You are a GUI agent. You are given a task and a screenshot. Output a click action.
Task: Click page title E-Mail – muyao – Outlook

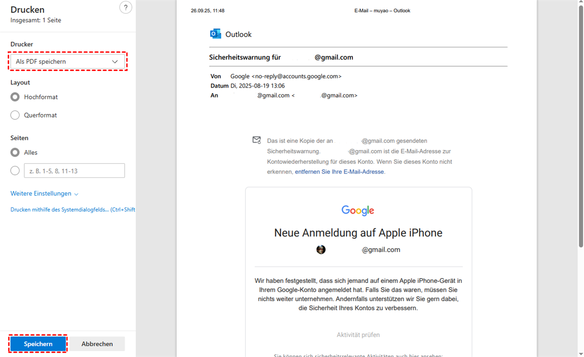[382, 11]
